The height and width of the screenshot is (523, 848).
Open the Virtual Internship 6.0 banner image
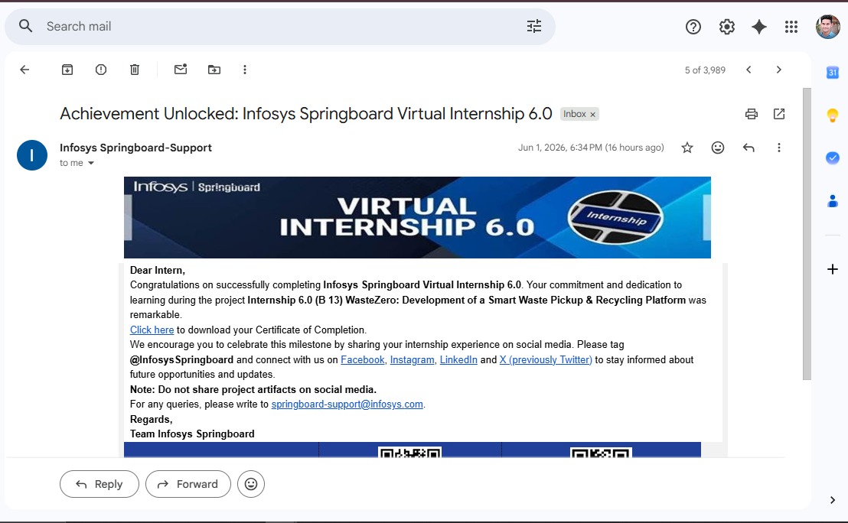pyautogui.click(x=417, y=217)
